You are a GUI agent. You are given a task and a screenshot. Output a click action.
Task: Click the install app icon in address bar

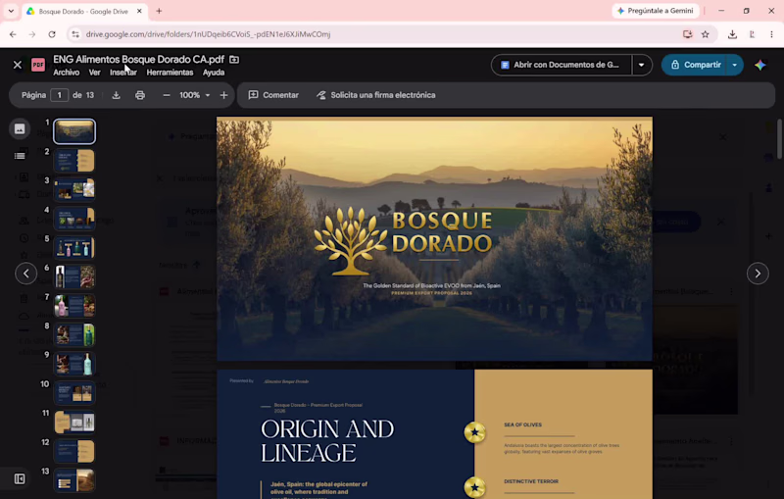click(x=688, y=34)
